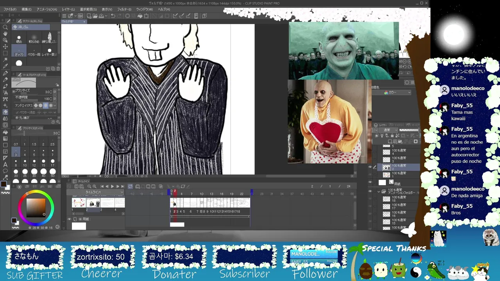Zoom in on the timeline with magnifier plus

pyautogui.click(x=95, y=187)
